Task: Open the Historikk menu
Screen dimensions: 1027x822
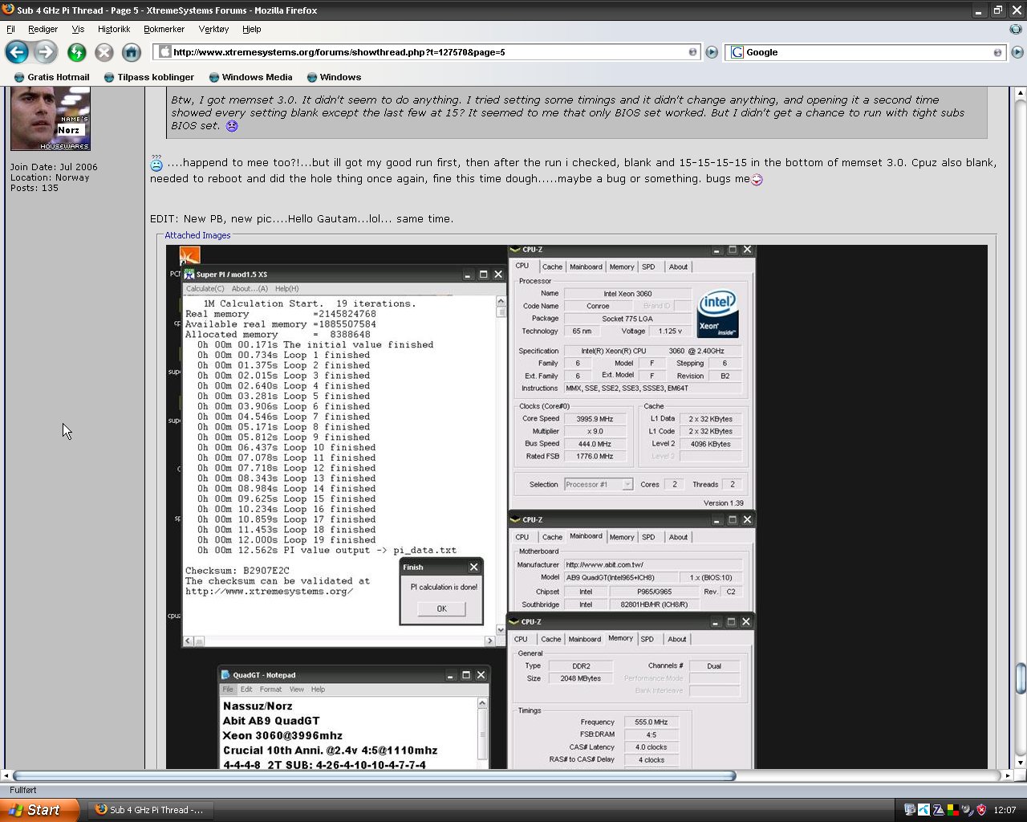Action: (114, 29)
